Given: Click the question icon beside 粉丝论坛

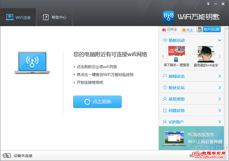Looking at the screenshot, I should [164, 88].
